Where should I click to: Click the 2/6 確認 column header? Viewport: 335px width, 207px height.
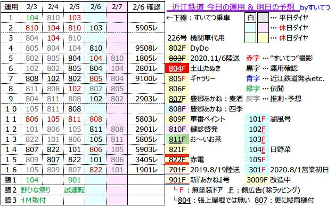146,7
